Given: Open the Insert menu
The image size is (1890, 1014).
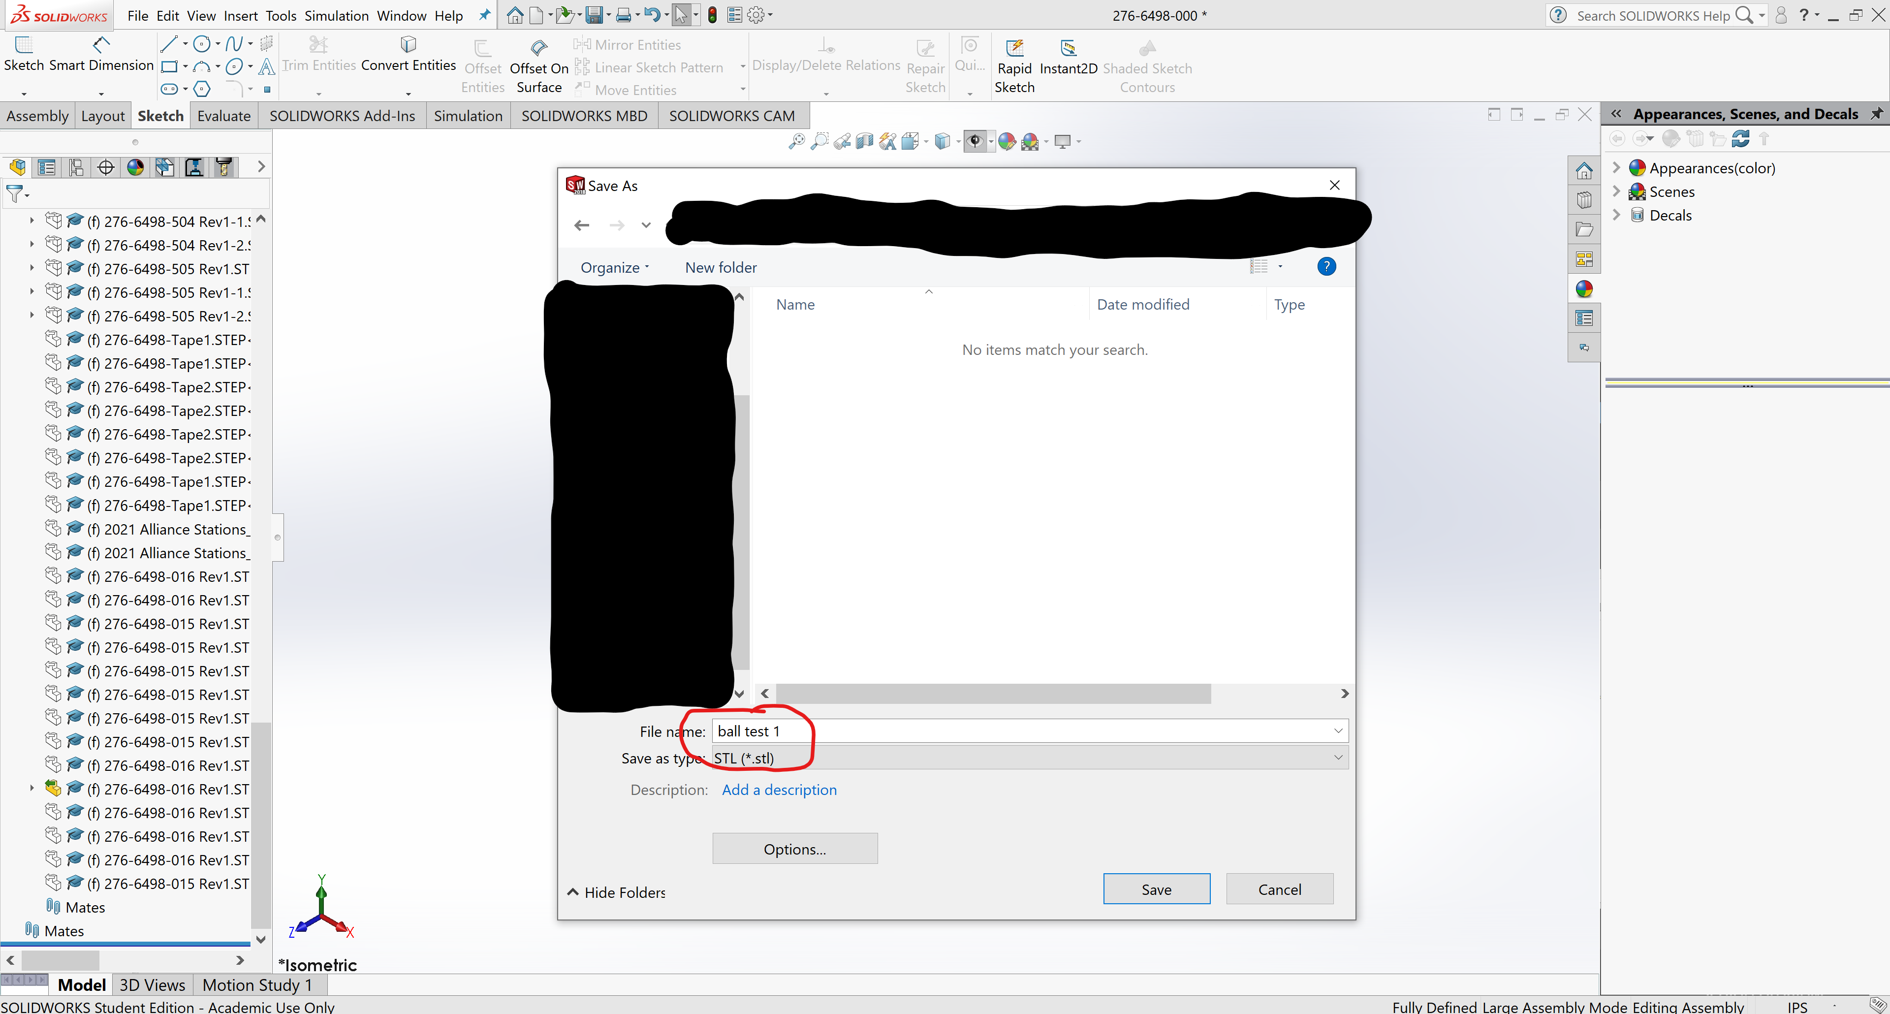Looking at the screenshot, I should (x=240, y=15).
